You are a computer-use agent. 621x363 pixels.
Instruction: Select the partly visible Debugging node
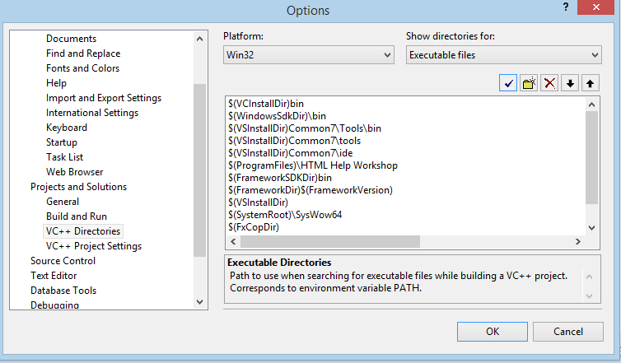pyautogui.click(x=54, y=305)
